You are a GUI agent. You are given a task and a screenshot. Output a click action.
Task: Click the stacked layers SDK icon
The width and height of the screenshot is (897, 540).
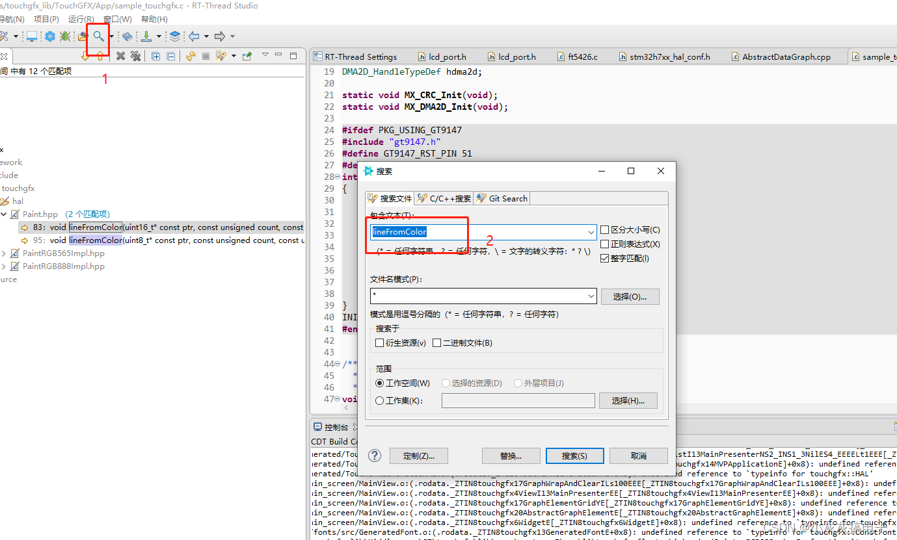click(x=175, y=36)
